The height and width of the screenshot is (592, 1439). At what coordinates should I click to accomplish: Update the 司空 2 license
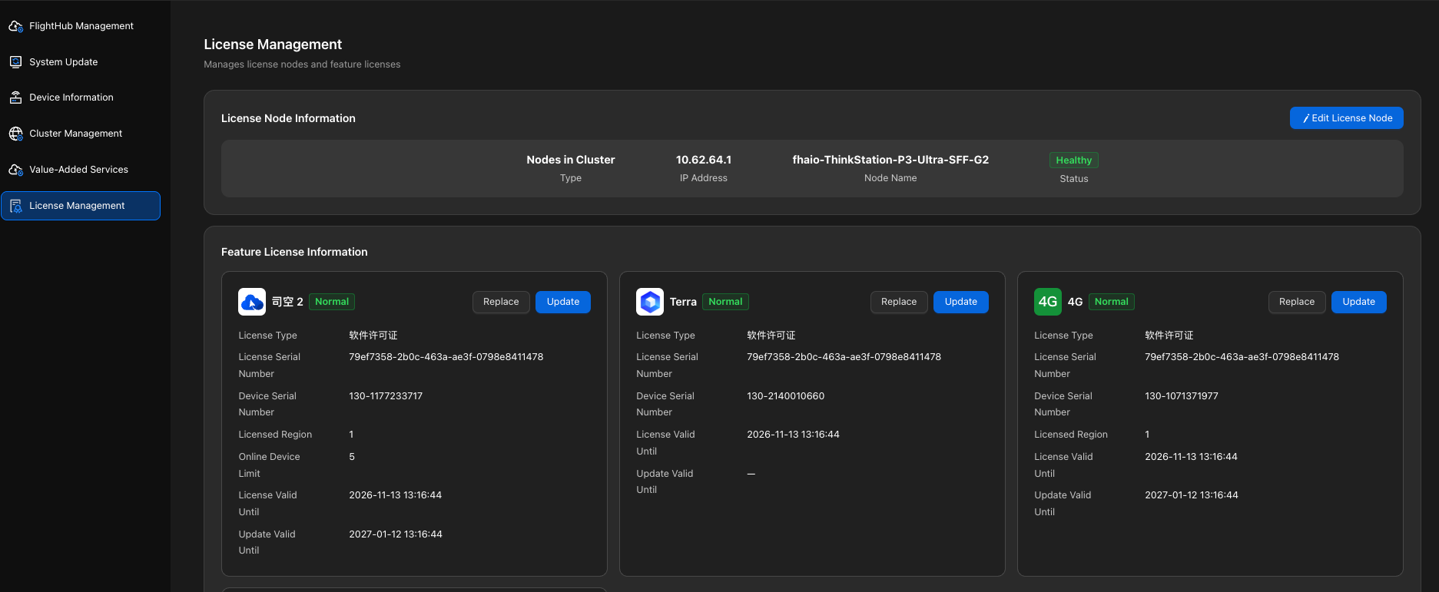pyautogui.click(x=563, y=302)
